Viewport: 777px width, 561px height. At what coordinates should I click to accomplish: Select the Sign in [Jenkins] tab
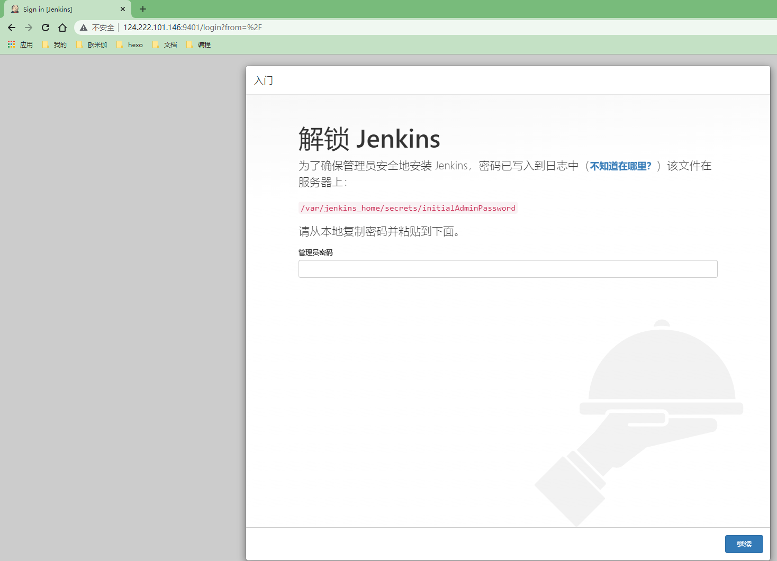pyautogui.click(x=68, y=9)
